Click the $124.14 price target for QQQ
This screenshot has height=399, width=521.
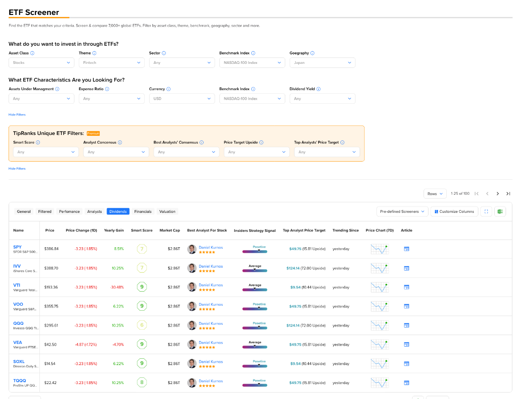coord(293,325)
